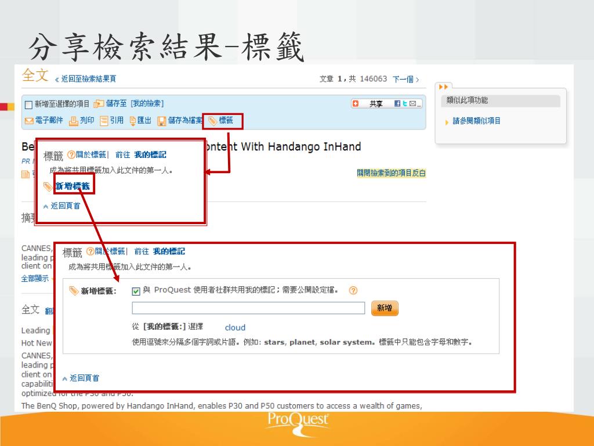
Task: Click 返回頁首 in lower panel
Action: click(84, 378)
